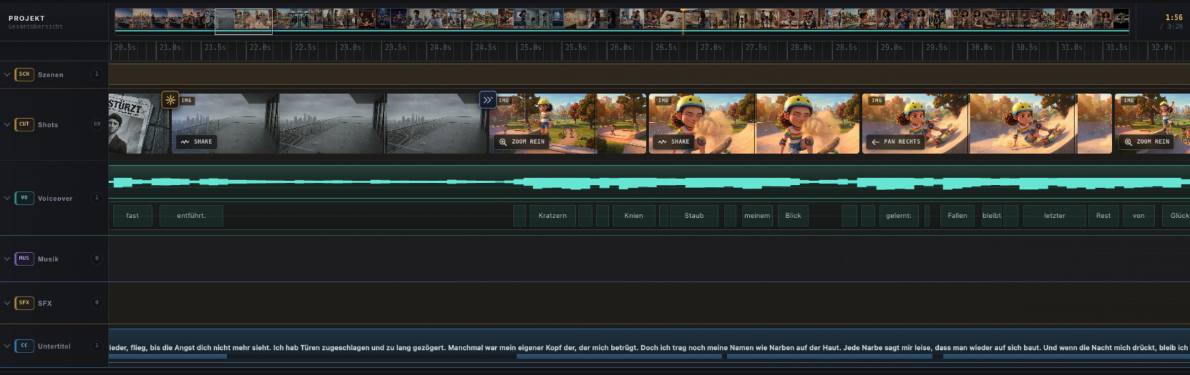
Task: Click the CUT badge of the Shots track
Action: pos(24,124)
